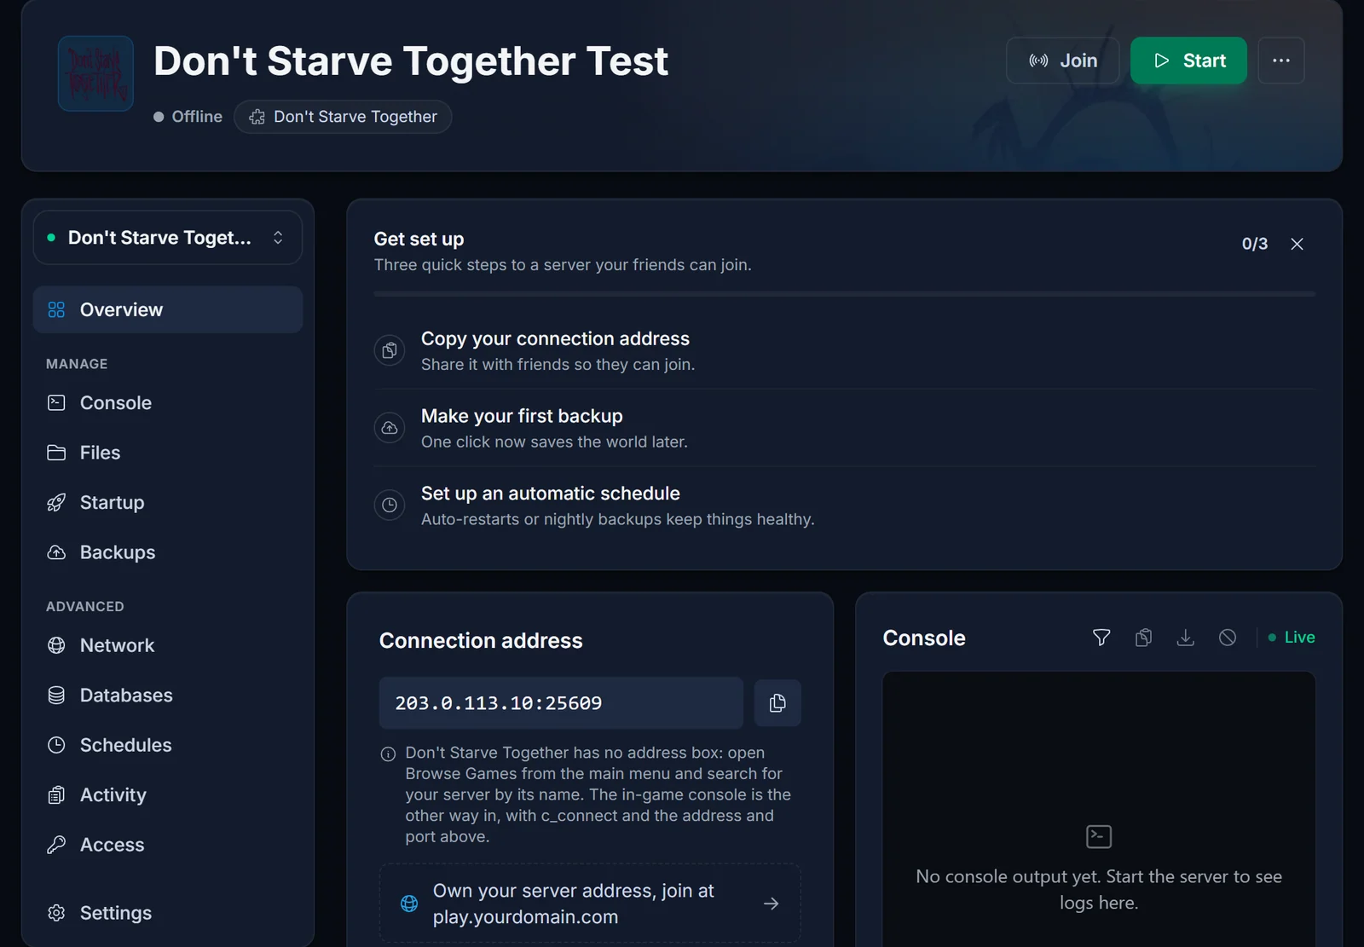
Task: Open the Network section
Action: [168, 645]
